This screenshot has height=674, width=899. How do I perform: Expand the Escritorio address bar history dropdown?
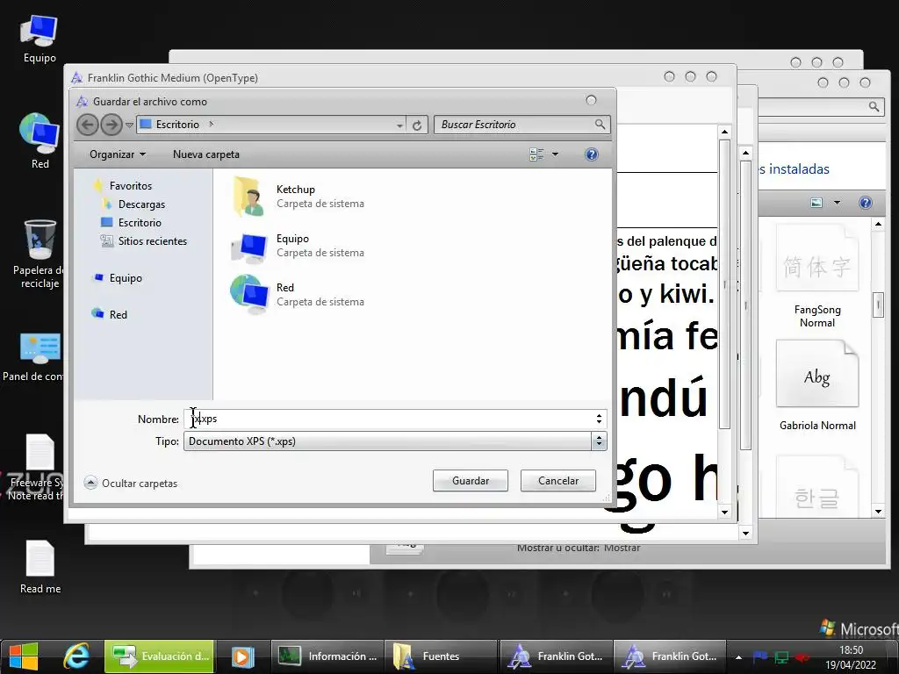tap(399, 125)
